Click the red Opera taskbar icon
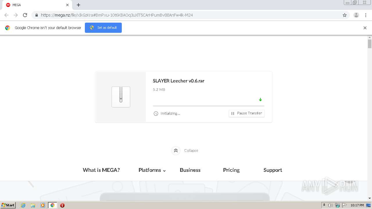The height and width of the screenshot is (209, 372). (62, 205)
